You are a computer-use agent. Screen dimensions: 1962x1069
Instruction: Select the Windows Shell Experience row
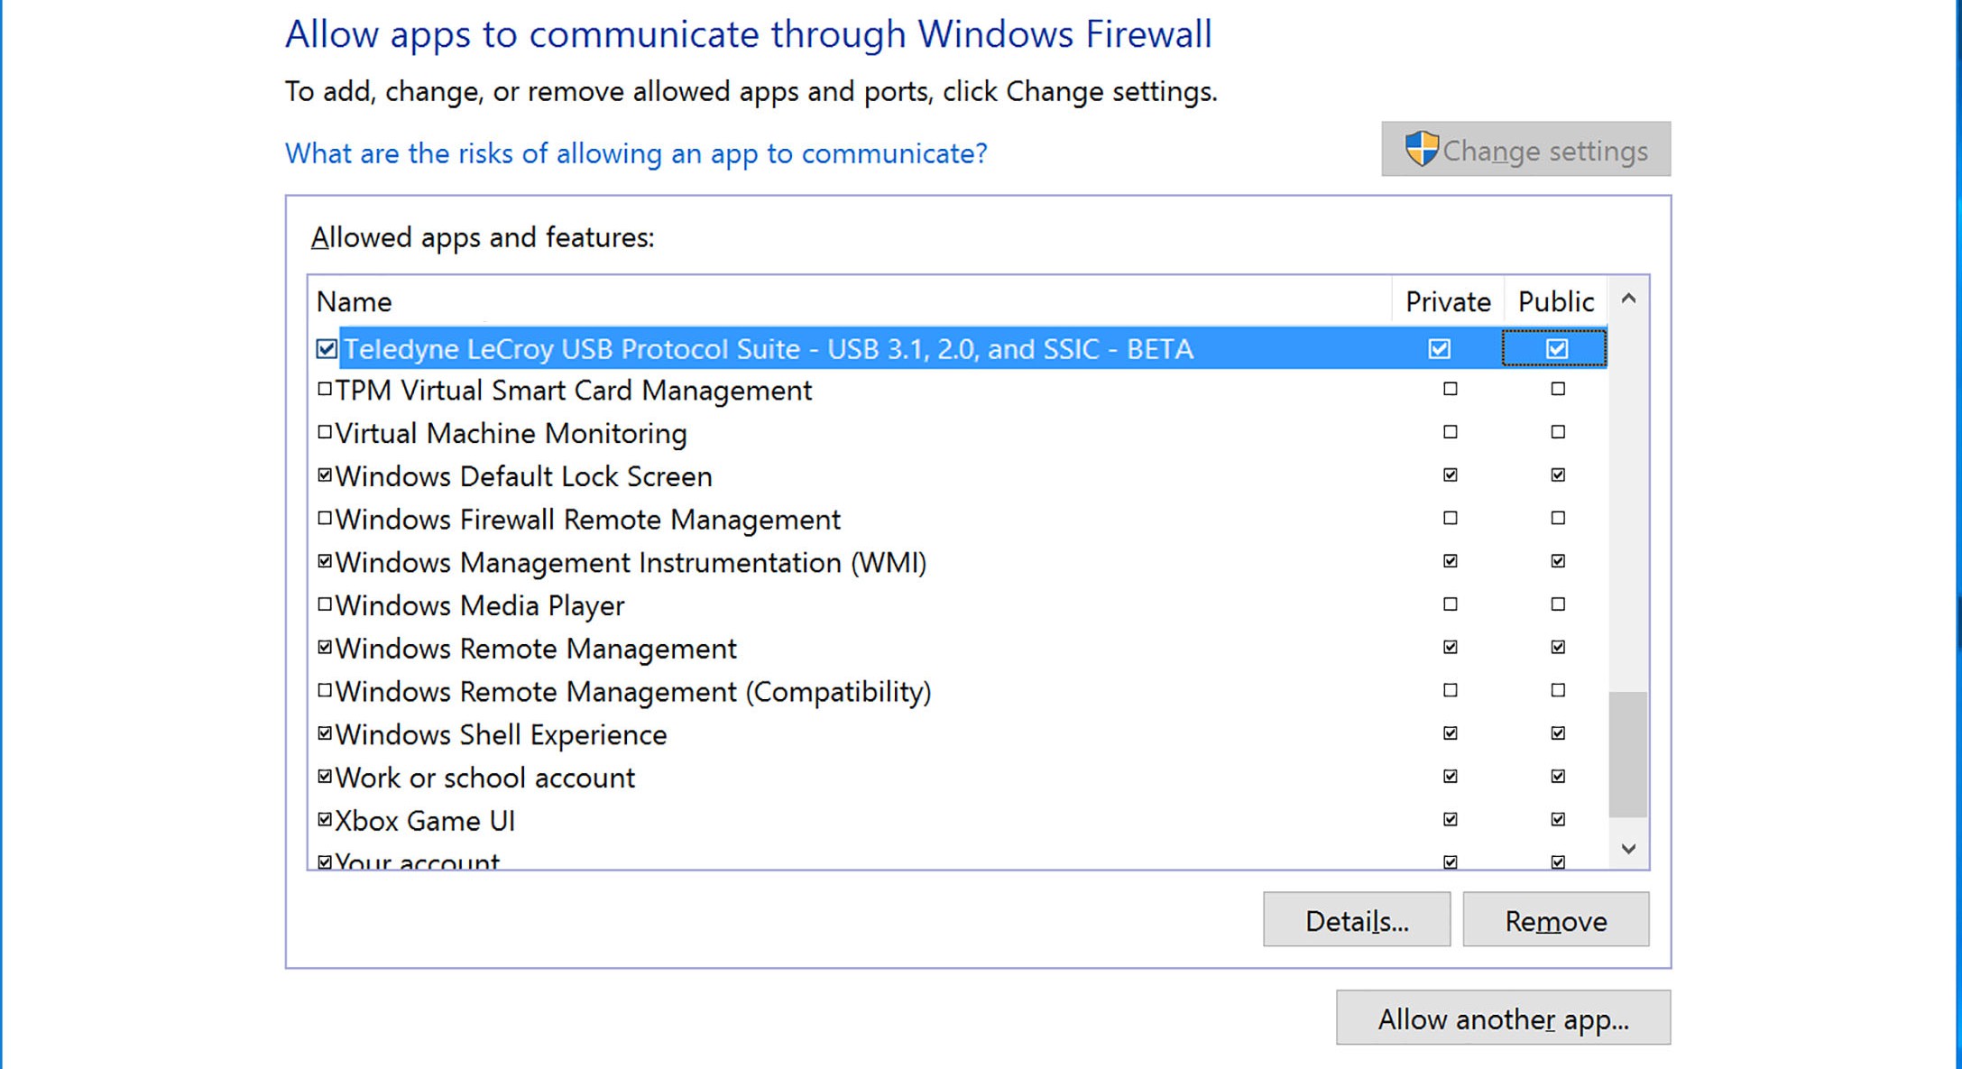[x=958, y=734]
